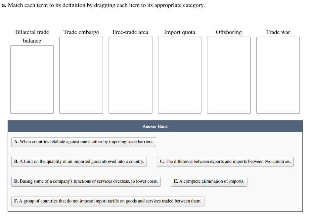Click the Free-trade area drop box
This screenshot has height=217, width=309.
click(130, 75)
